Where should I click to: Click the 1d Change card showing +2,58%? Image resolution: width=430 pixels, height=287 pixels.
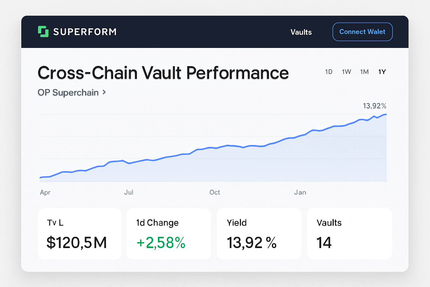pos(169,234)
